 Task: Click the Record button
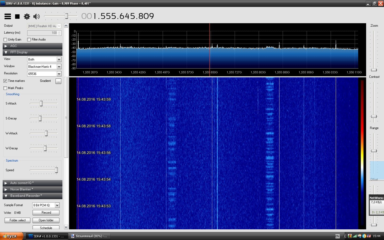click(46, 213)
